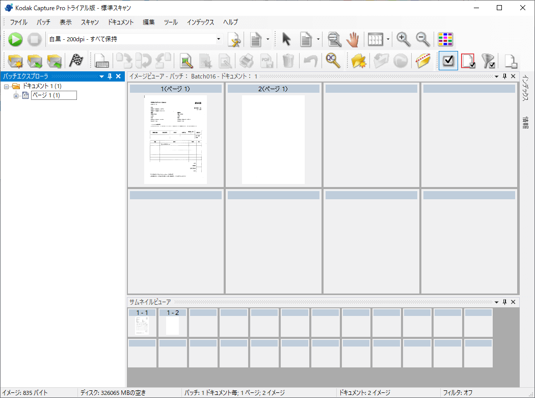Open the colorful grid palette icon
Image resolution: width=535 pixels, height=398 pixels.
pyautogui.click(x=446, y=39)
